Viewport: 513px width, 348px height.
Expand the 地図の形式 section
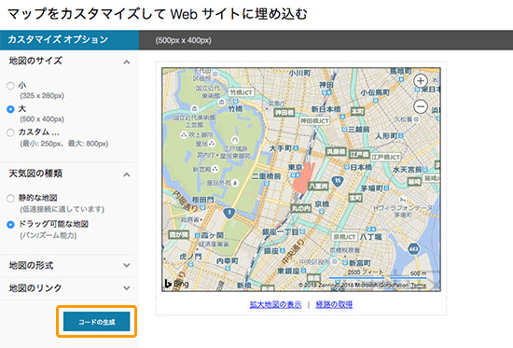click(127, 265)
